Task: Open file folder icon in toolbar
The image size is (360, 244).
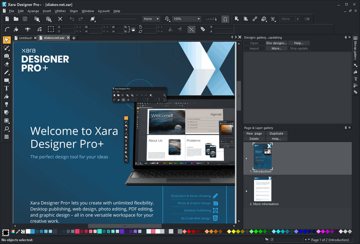Action: point(16,19)
